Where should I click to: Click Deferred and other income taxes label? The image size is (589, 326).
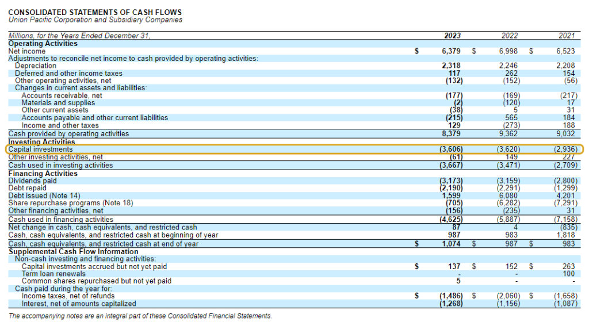(x=68, y=73)
